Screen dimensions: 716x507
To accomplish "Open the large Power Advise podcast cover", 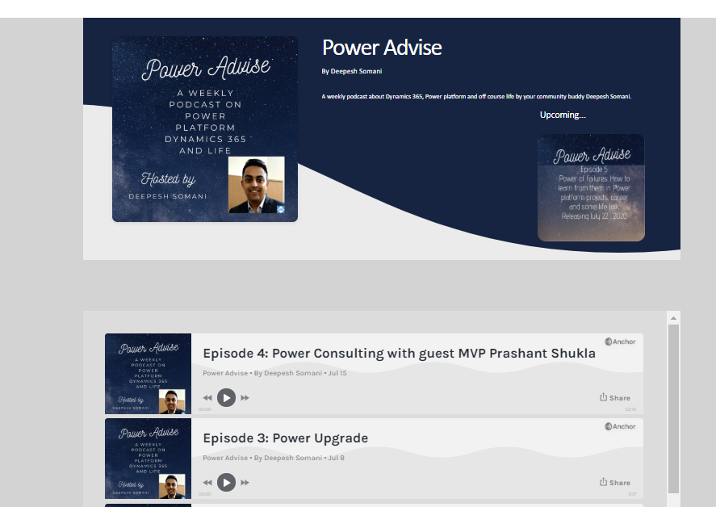I will click(204, 128).
